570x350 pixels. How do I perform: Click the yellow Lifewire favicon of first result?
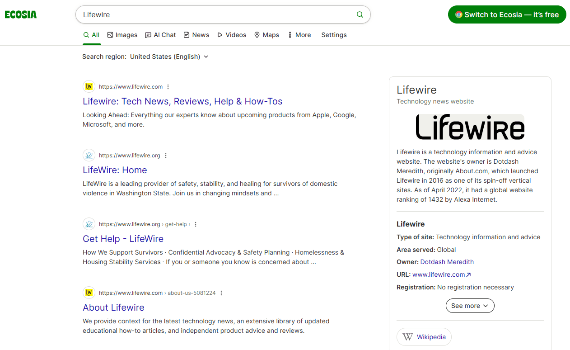tap(89, 87)
